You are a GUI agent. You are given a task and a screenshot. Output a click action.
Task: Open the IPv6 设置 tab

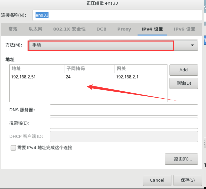[x=184, y=29]
